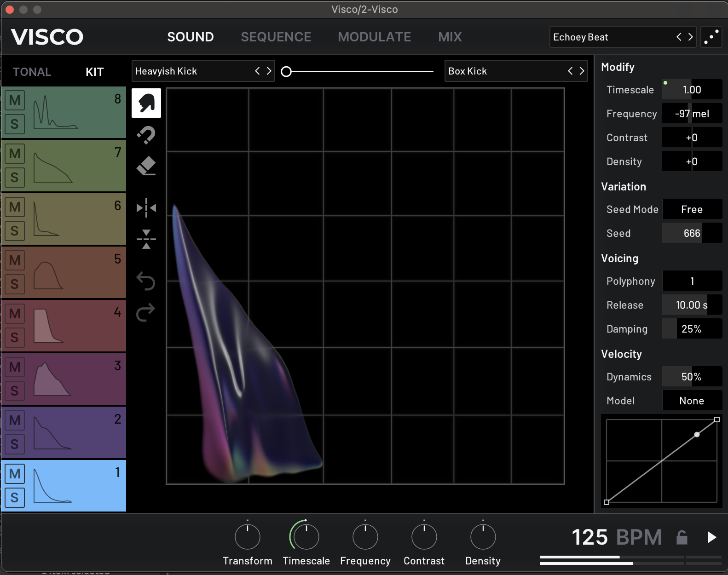Open the Velocity Model None dropdown
The height and width of the screenshot is (575, 728).
692,401
